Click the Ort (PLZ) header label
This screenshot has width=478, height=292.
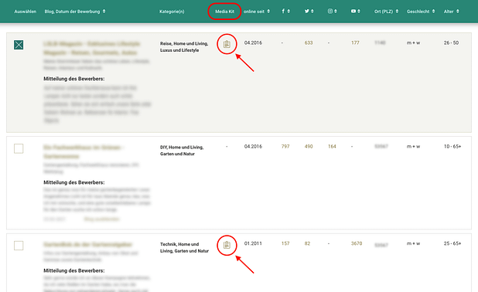pyautogui.click(x=384, y=12)
